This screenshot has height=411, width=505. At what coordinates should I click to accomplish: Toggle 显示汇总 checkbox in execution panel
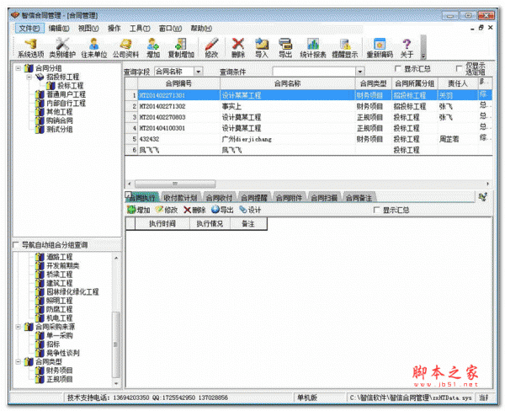(x=376, y=211)
